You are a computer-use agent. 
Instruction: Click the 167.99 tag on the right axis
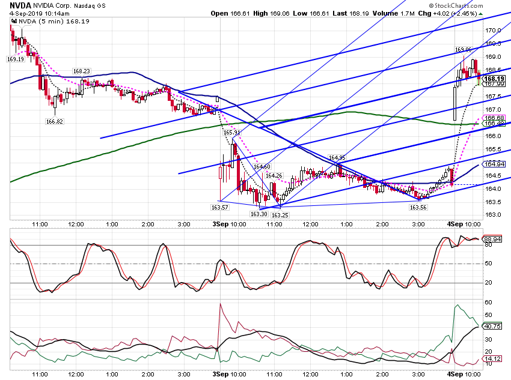pos(494,84)
